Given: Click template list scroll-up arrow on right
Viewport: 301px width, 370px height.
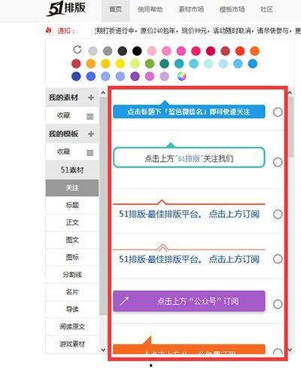Looking at the screenshot, I should tap(290, 93).
